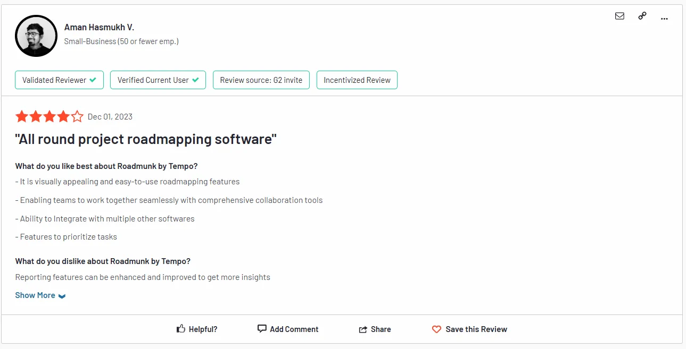Open reviewer name Aman Hasmukh V.

[99, 27]
